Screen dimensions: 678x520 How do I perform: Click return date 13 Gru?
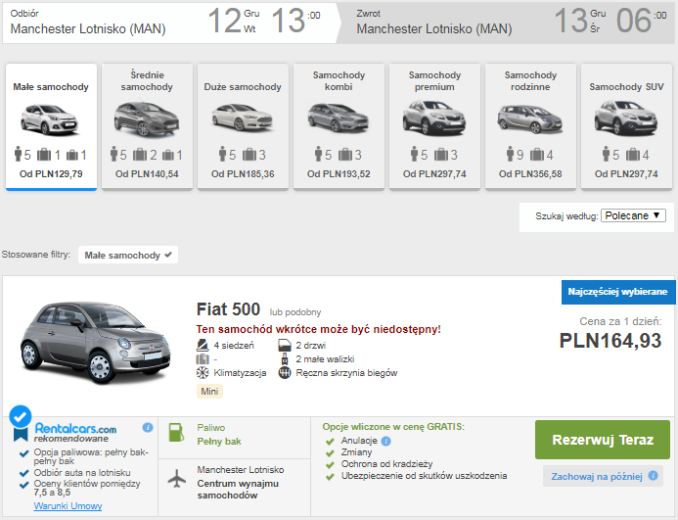[580, 22]
